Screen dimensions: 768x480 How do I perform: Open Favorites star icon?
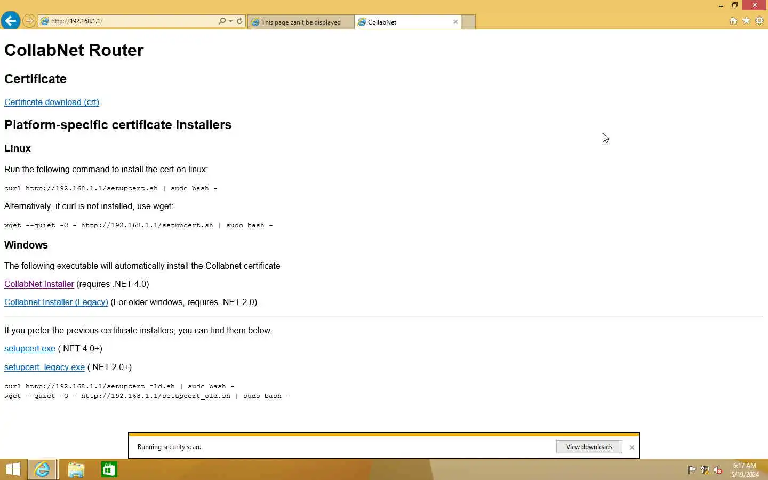(746, 21)
